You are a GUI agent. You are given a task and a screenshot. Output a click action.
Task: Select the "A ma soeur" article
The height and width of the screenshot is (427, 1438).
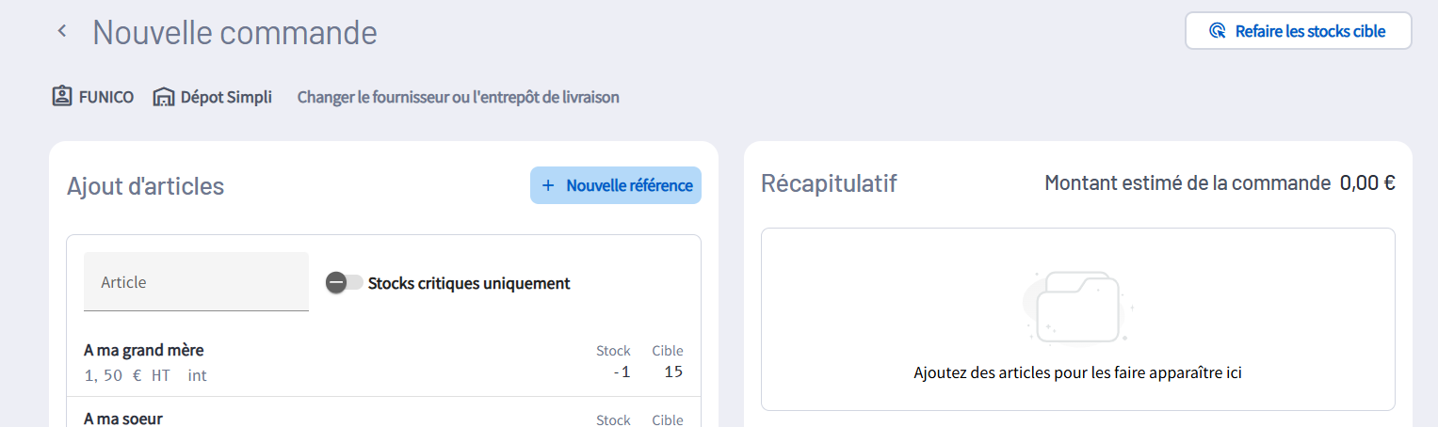tap(123, 419)
